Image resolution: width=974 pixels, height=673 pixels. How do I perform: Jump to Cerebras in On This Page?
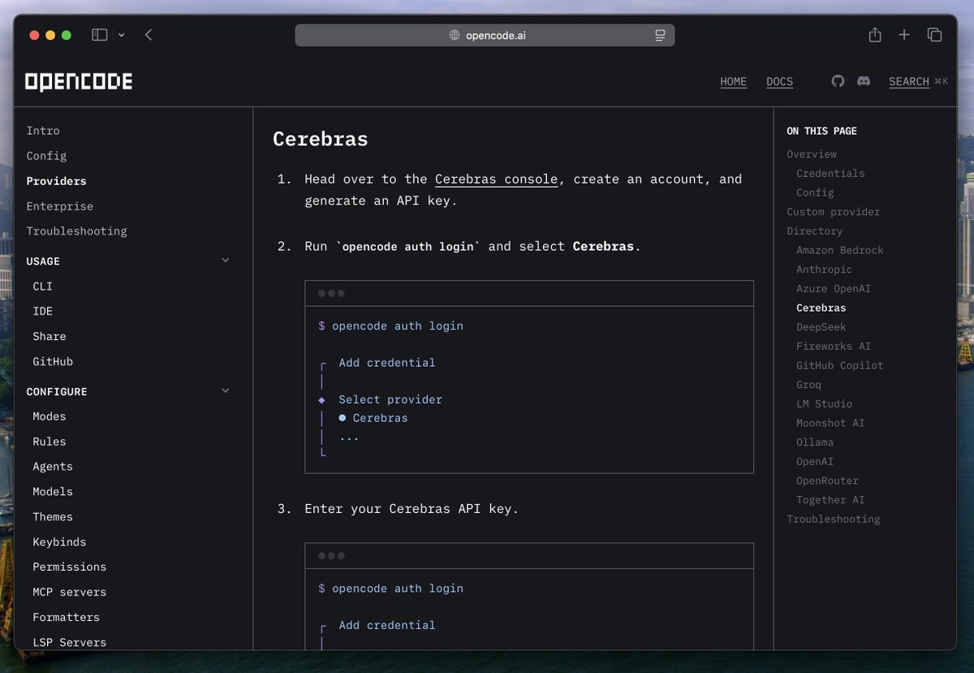click(x=821, y=308)
